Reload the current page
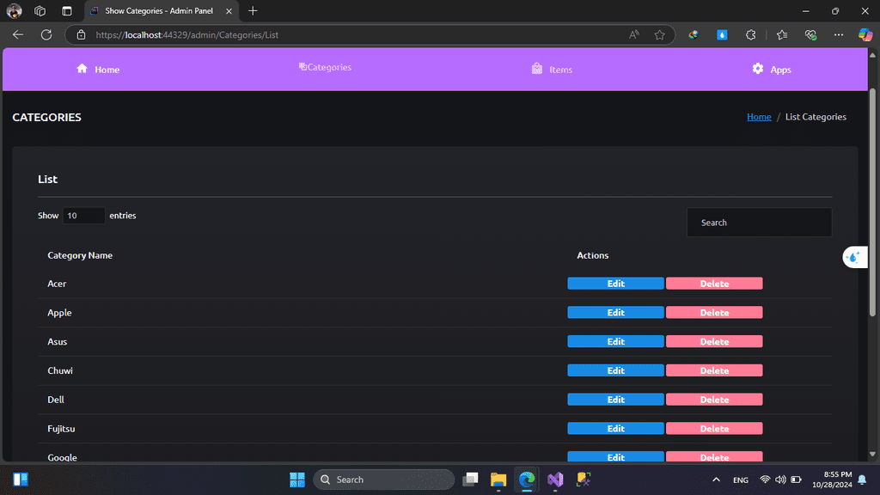This screenshot has width=880, height=495. pos(46,34)
